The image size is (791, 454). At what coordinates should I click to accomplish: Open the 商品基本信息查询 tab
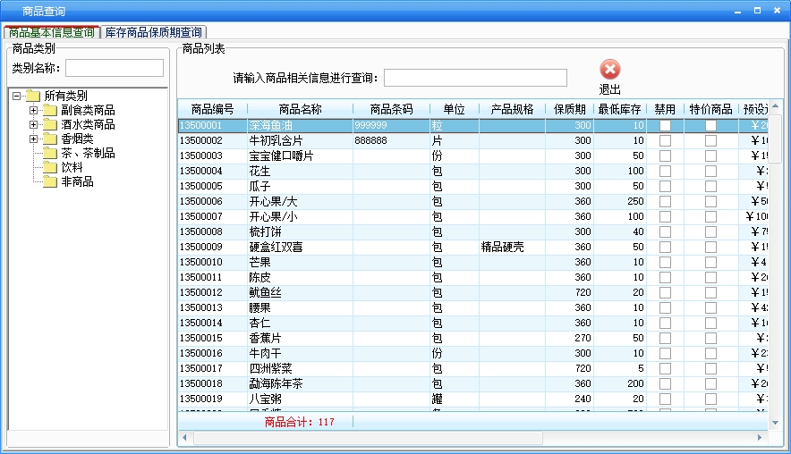point(52,32)
